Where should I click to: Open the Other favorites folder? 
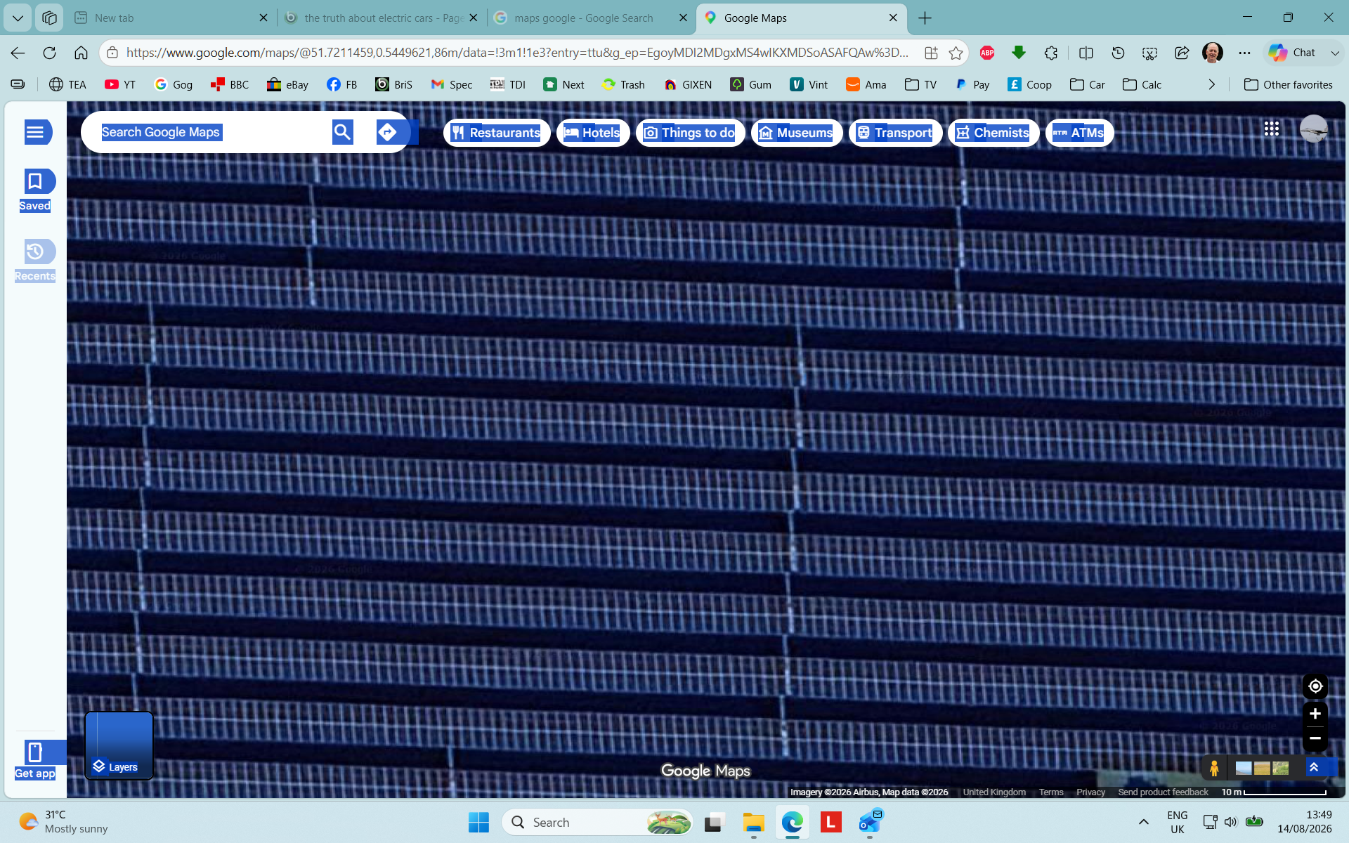(x=1288, y=84)
